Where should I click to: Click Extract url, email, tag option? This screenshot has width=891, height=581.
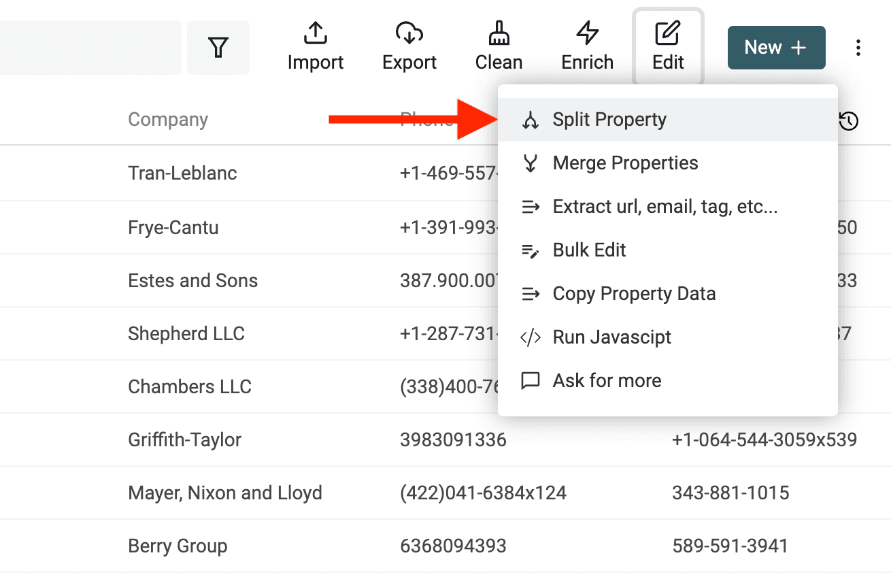665,206
